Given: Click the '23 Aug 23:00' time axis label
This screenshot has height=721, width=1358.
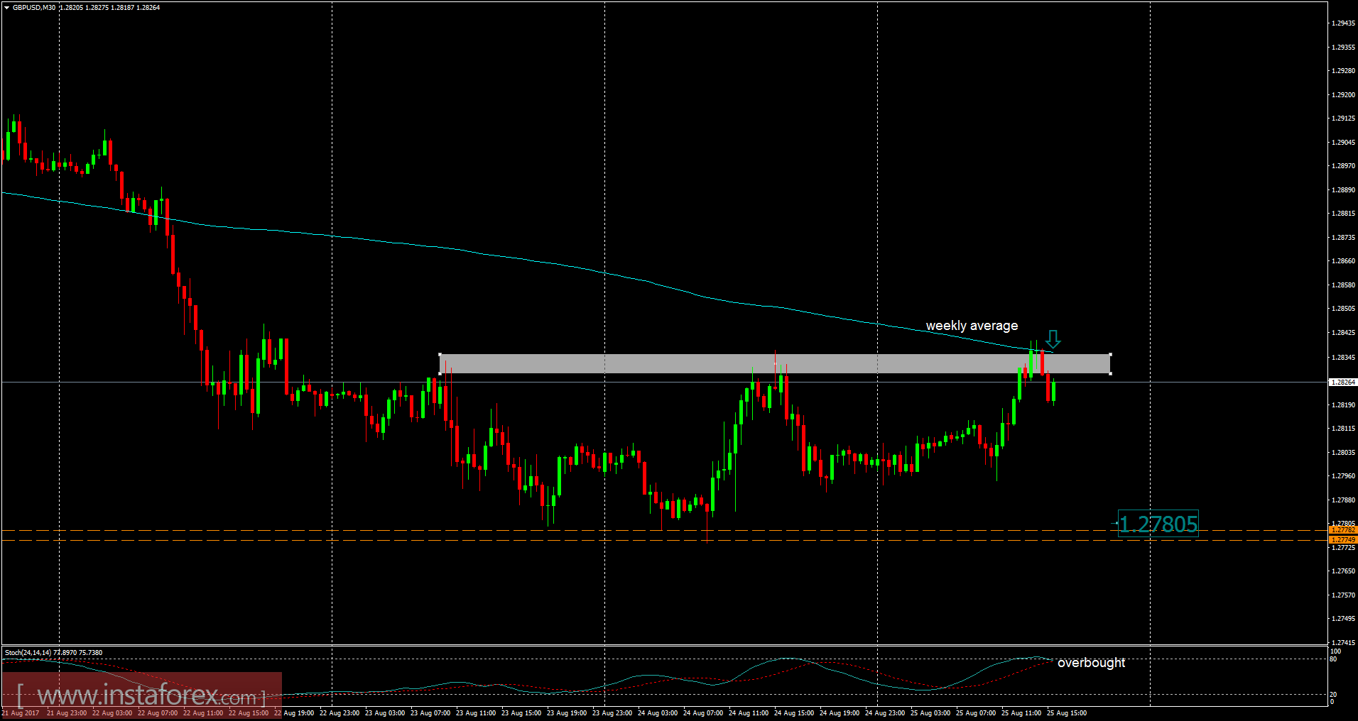Looking at the screenshot, I should coord(612,713).
